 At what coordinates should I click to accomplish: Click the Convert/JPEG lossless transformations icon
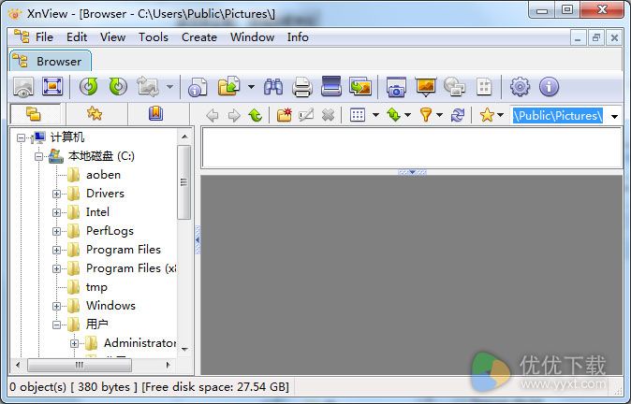(x=148, y=86)
